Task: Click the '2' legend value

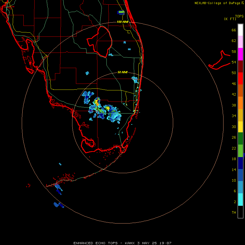Action: pos(235,202)
